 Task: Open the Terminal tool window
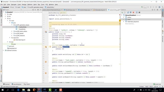(x=6, y=84)
